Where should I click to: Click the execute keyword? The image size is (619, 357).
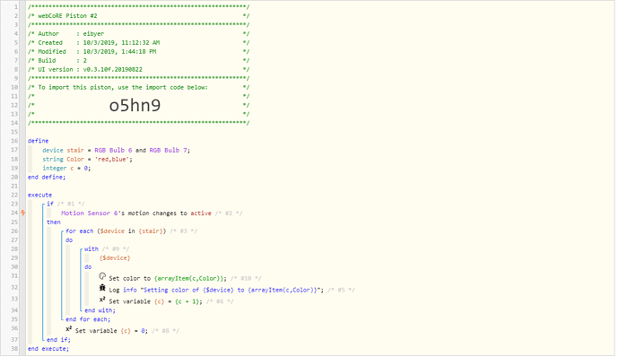[39, 195]
